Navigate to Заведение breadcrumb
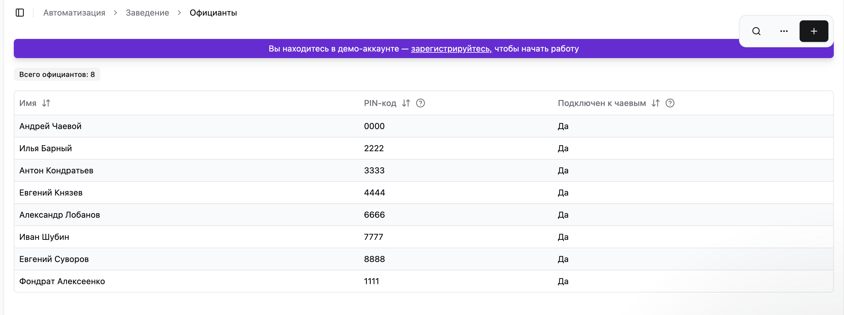844x315 pixels. (147, 13)
